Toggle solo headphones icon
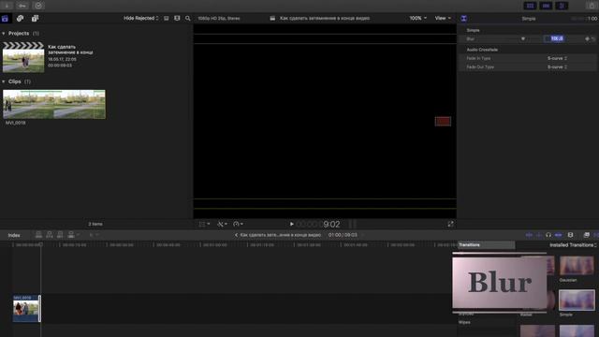Image resolution: width=599 pixels, height=337 pixels. coord(548,235)
